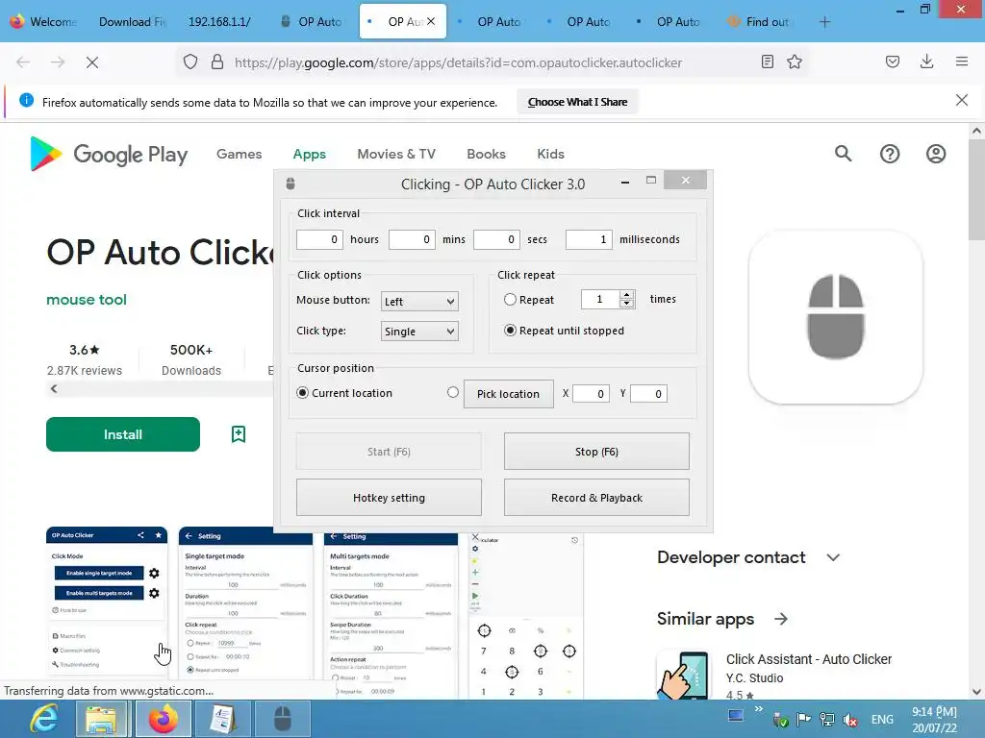The width and height of the screenshot is (985, 738).
Task: Open the Kids section
Action: [x=550, y=154]
